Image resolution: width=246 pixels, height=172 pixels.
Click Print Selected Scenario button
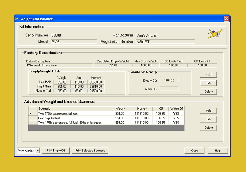click(90, 150)
